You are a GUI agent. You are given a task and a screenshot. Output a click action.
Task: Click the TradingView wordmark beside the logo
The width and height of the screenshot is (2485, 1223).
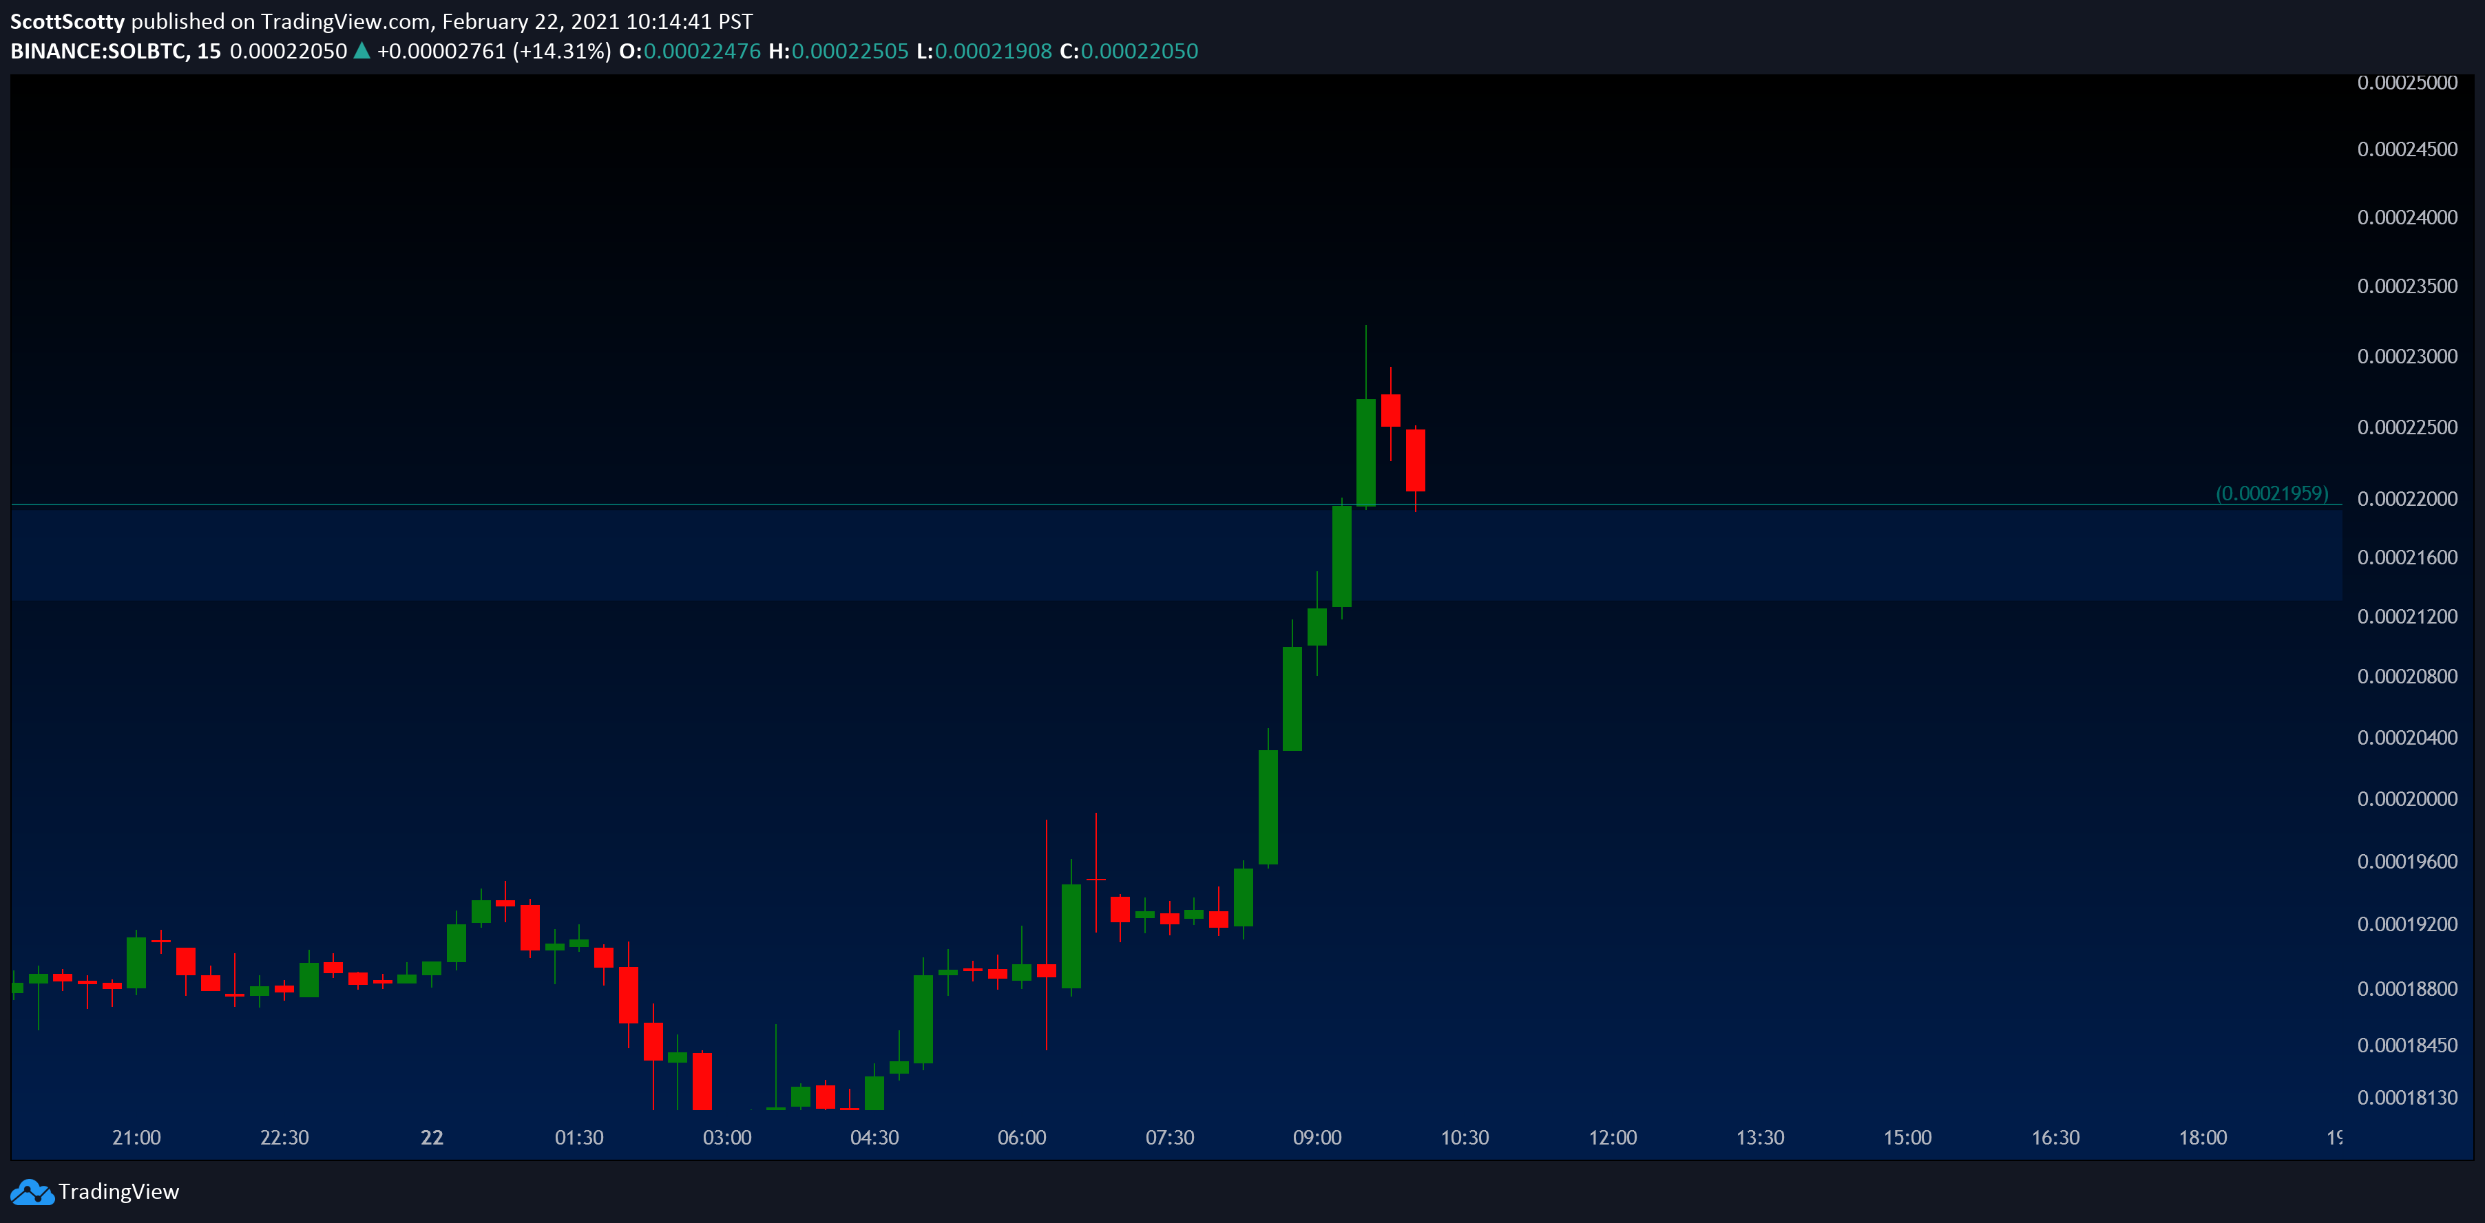pyautogui.click(x=118, y=1192)
